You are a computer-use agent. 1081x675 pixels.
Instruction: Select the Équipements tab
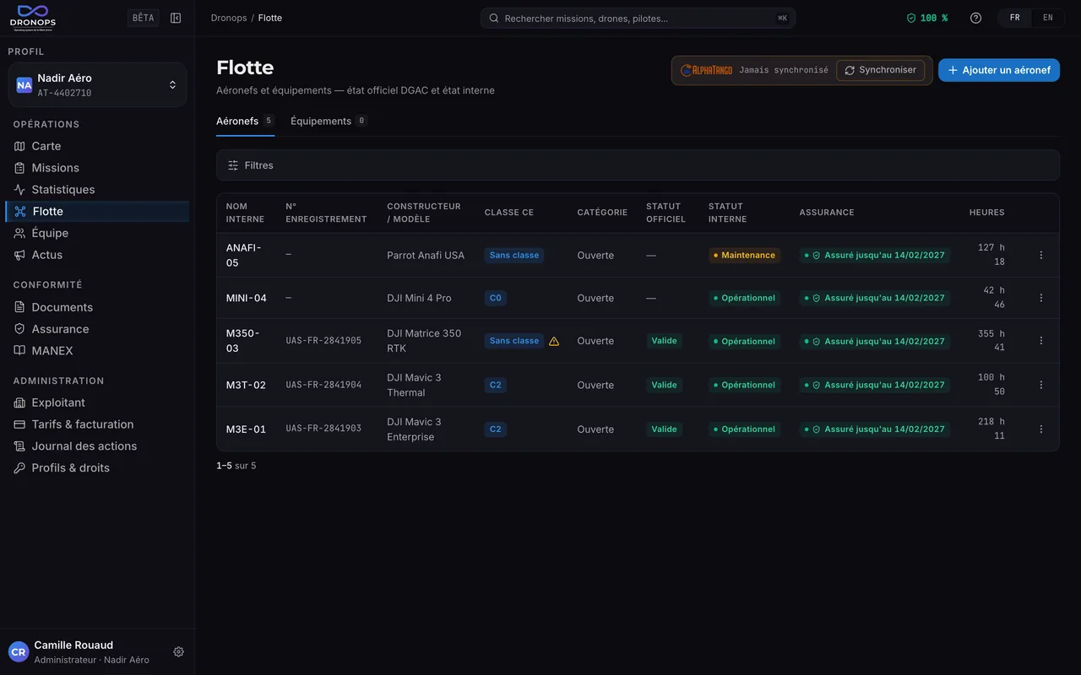pyautogui.click(x=329, y=121)
